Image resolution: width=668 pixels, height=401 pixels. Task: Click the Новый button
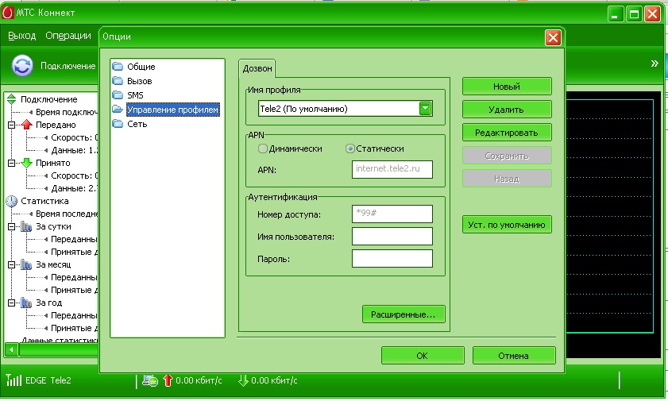[507, 87]
